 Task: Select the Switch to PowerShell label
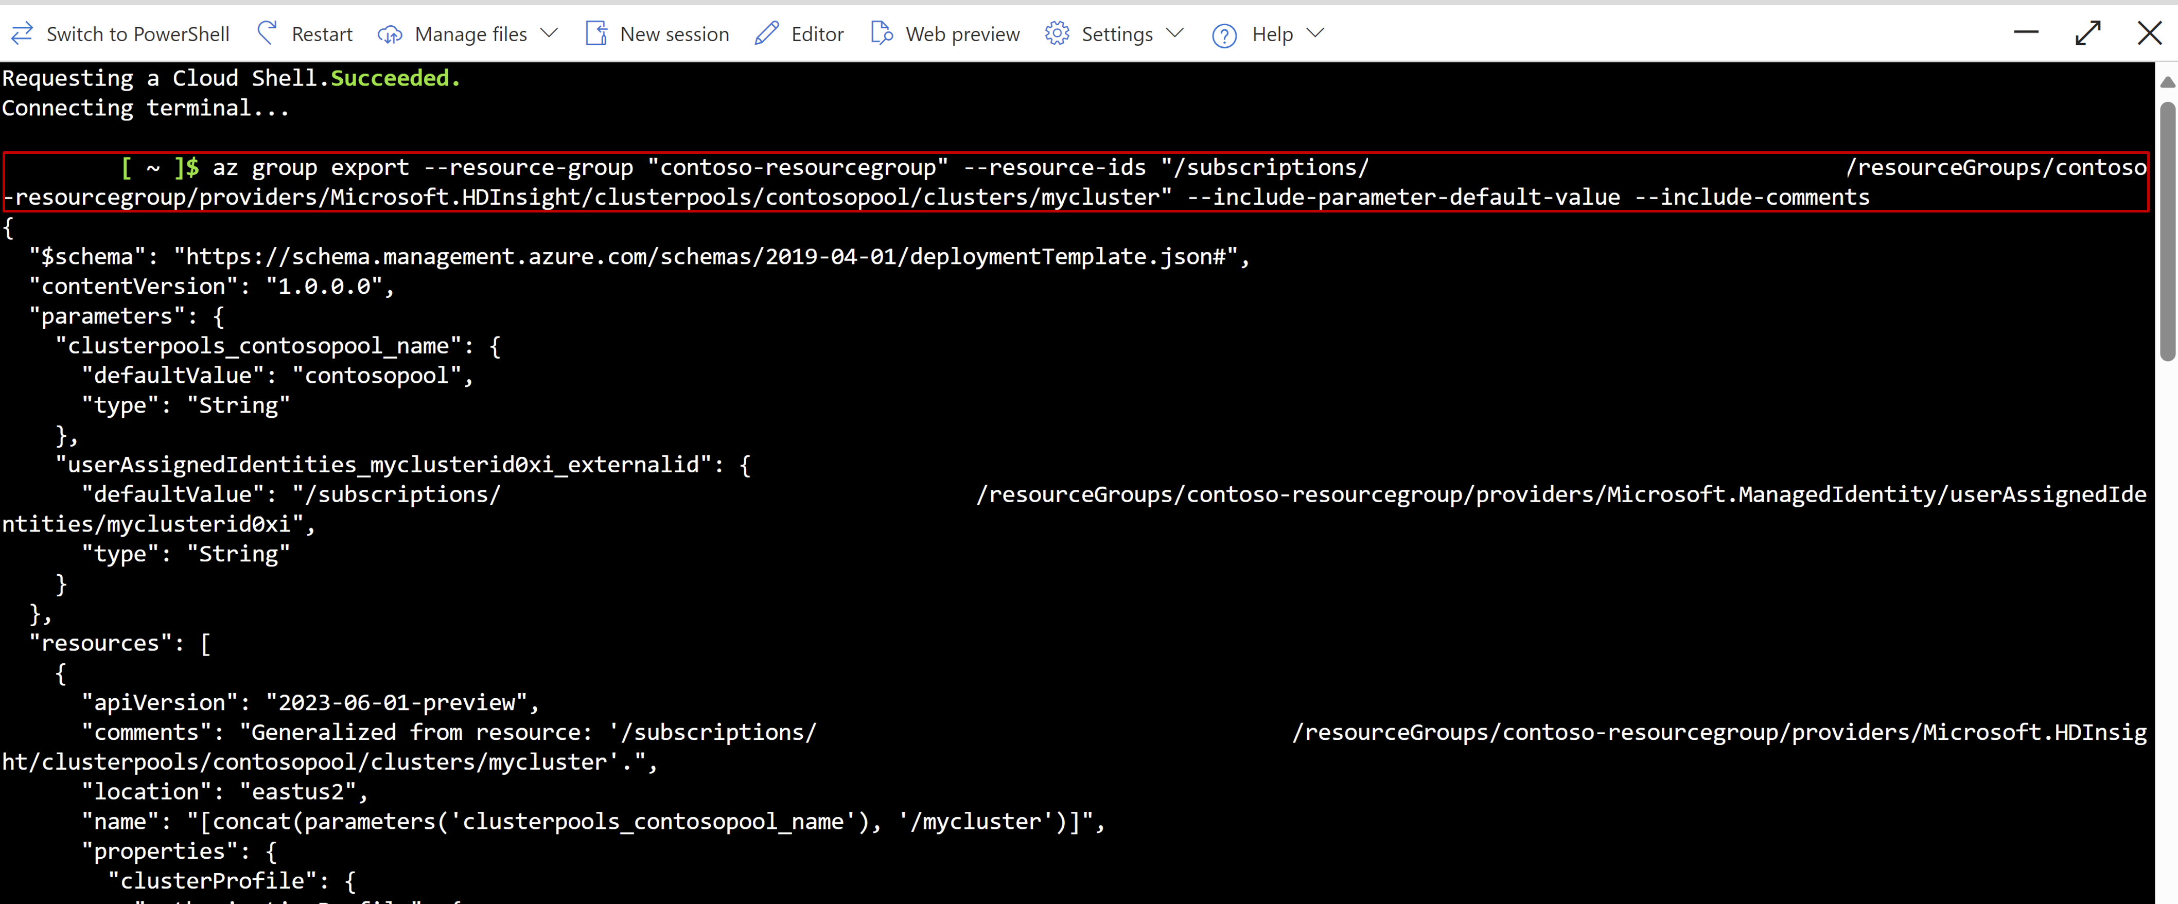click(138, 34)
